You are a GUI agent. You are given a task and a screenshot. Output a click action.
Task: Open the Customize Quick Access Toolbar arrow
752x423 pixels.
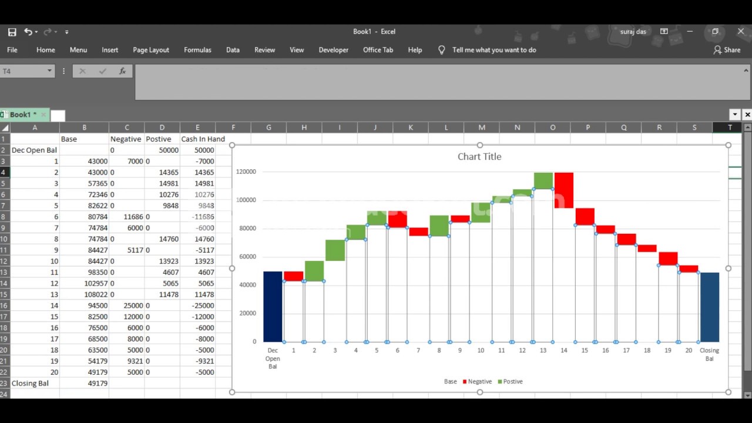click(66, 32)
